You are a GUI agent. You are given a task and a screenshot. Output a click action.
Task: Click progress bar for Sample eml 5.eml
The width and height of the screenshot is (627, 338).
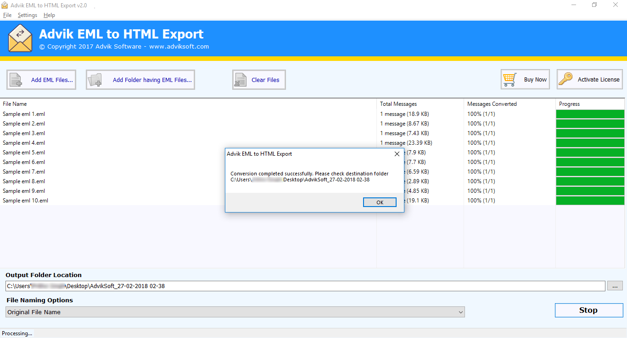tap(590, 153)
